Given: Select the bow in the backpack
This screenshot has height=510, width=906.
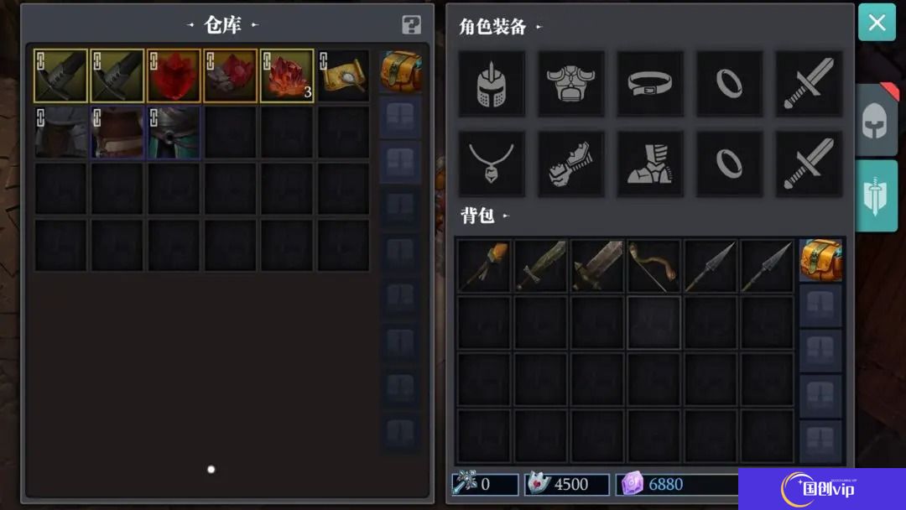Looking at the screenshot, I should click(653, 266).
